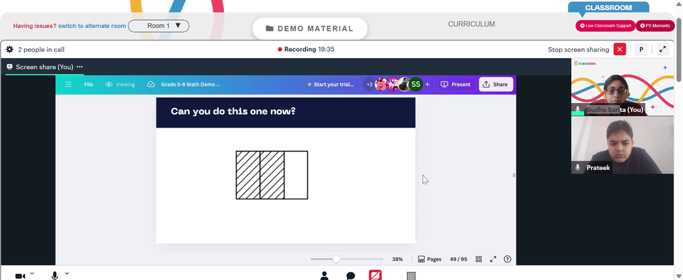Click Prateek's video thumbnail
This screenshot has height=280, width=683.
click(622, 145)
